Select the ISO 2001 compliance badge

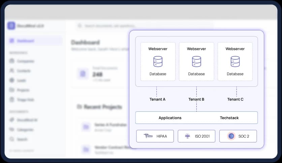coord(196,136)
